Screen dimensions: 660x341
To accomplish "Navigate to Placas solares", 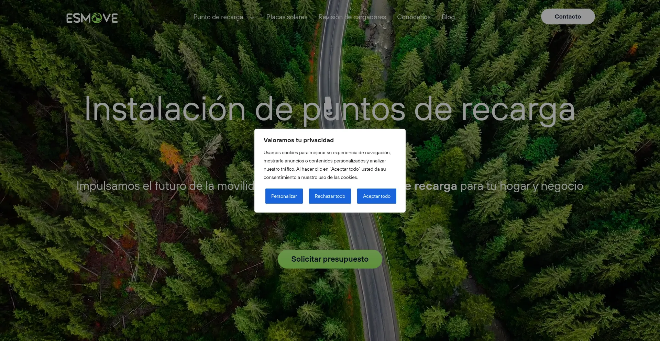I will tap(287, 17).
